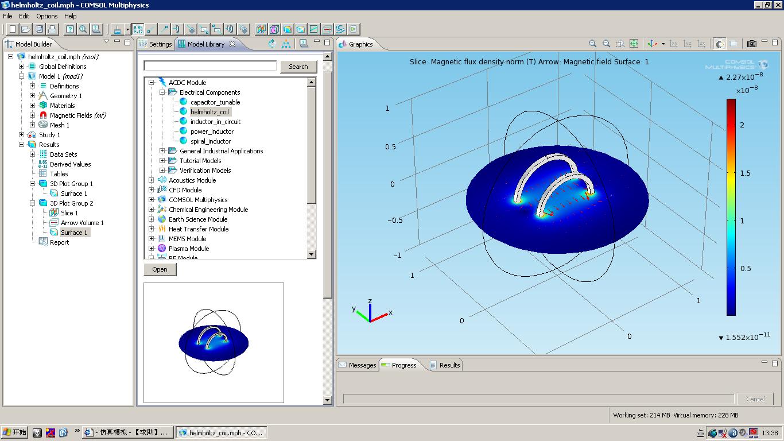Toggle scene light button in Graphics toolbar
The image size is (784, 441).
tap(719, 44)
